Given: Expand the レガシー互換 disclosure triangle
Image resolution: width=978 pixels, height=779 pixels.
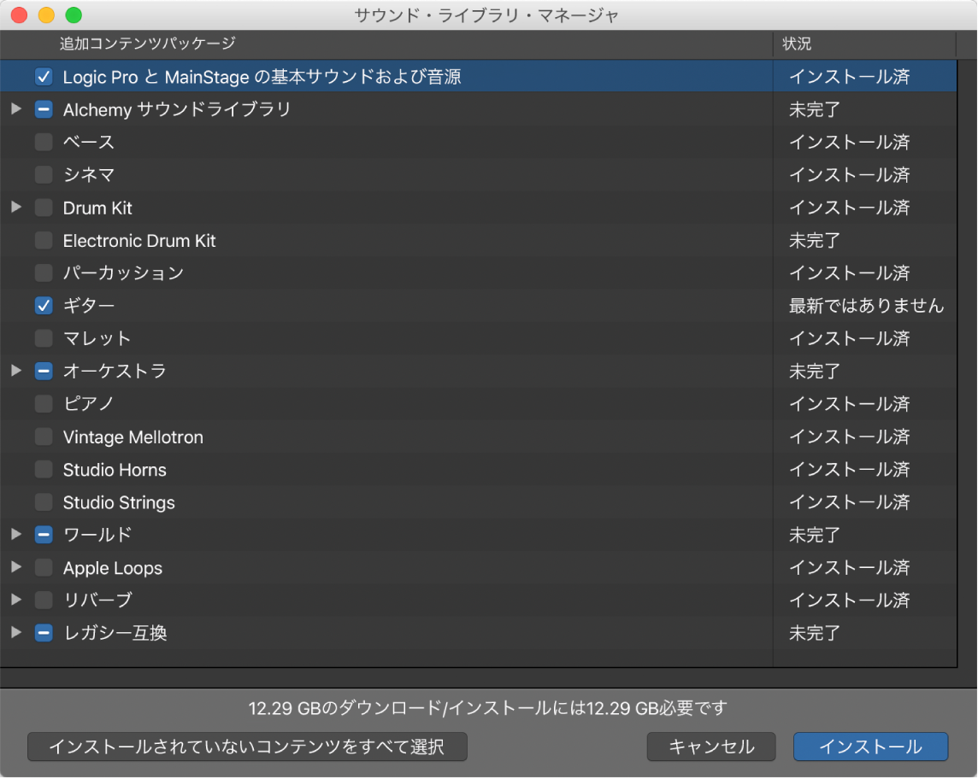Looking at the screenshot, I should 15,633.
